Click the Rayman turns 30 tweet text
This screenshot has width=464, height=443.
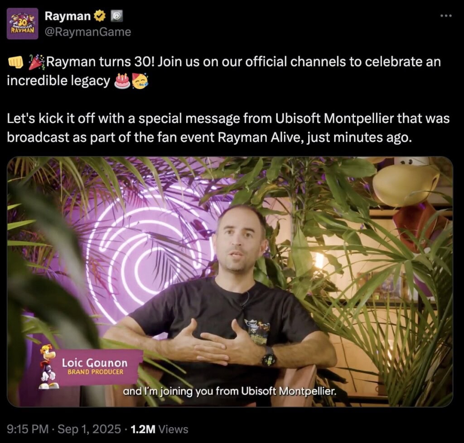[x=224, y=71]
